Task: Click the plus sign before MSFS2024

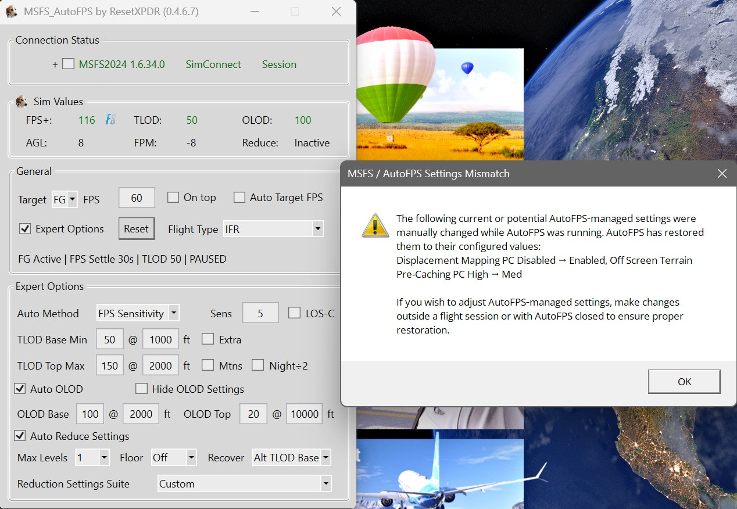Action: pos(55,64)
